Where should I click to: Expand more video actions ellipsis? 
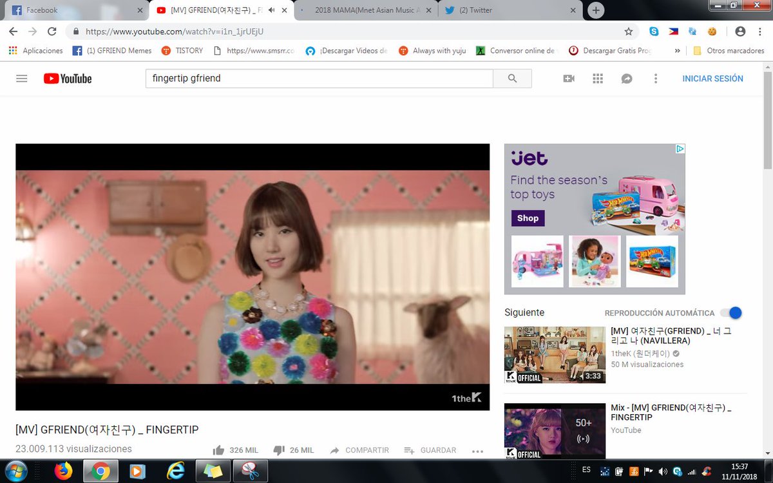(x=477, y=451)
